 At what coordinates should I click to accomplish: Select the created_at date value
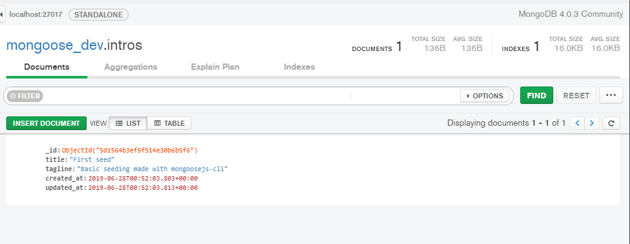143,178
